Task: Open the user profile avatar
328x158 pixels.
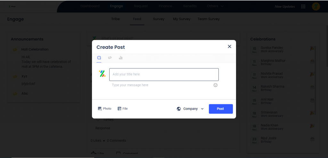Action: click(x=316, y=6)
